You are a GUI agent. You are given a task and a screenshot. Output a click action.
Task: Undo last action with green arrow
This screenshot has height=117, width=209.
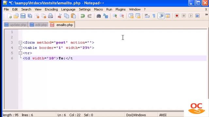[x=83, y=16]
